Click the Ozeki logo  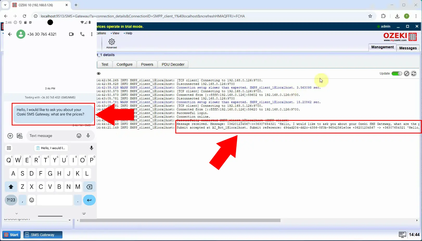pos(400,37)
